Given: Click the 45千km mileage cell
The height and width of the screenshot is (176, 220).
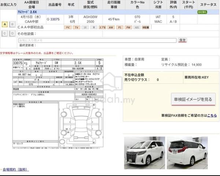Looking at the screenshot, I should [114, 19].
